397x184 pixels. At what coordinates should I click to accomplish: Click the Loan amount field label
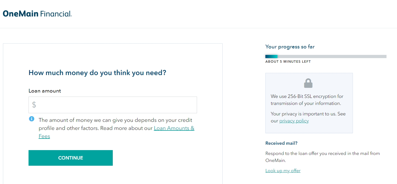[x=44, y=91]
